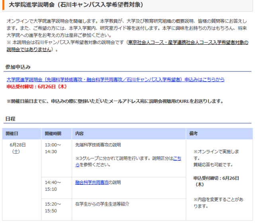The height and width of the screenshot is (223, 255).
Task: Click the red 申込受付締切 deadline text
Action: tap(37, 86)
